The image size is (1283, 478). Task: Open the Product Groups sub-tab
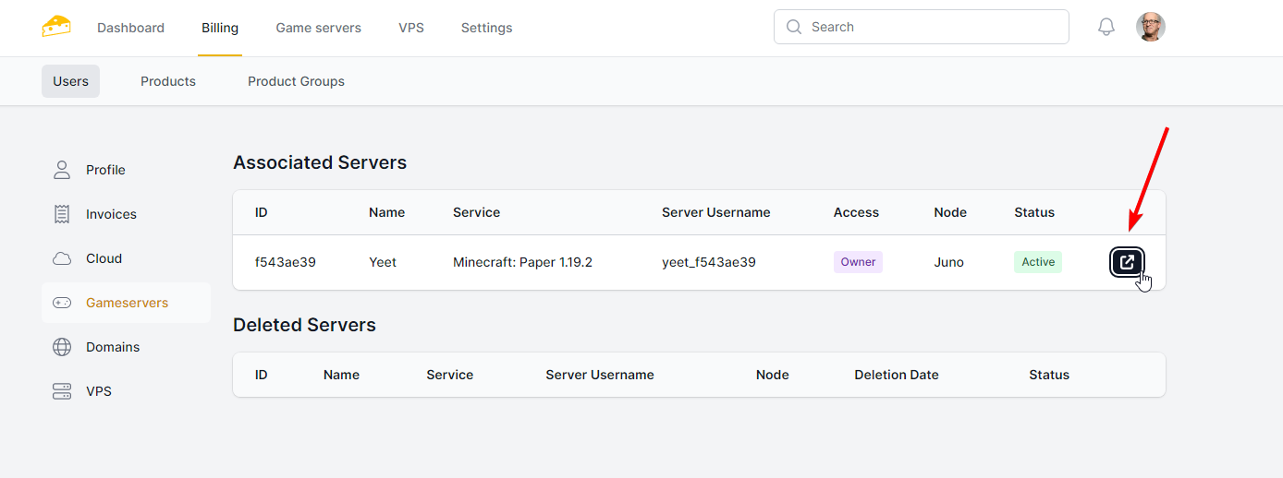point(296,81)
